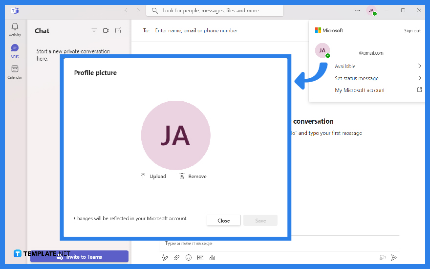Click the Teams logo icon
The height and width of the screenshot is (269, 430).
(15, 11)
